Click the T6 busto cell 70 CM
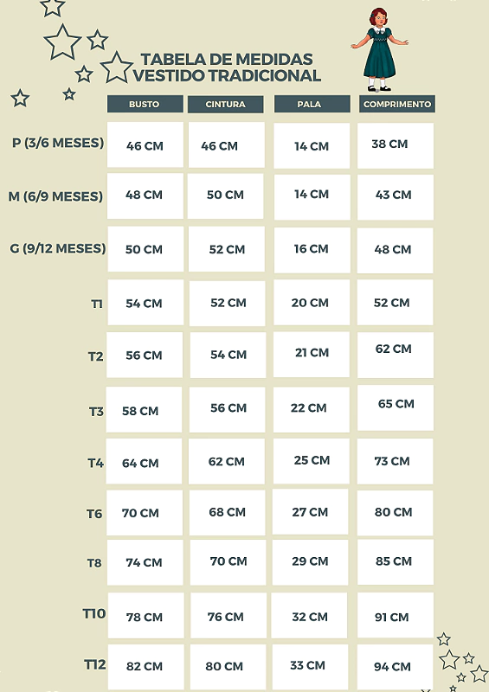 145,513
